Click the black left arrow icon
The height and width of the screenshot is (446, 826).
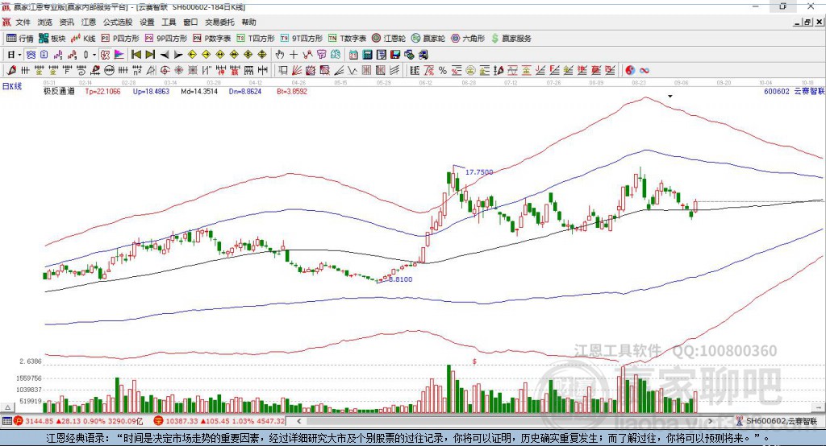click(165, 55)
